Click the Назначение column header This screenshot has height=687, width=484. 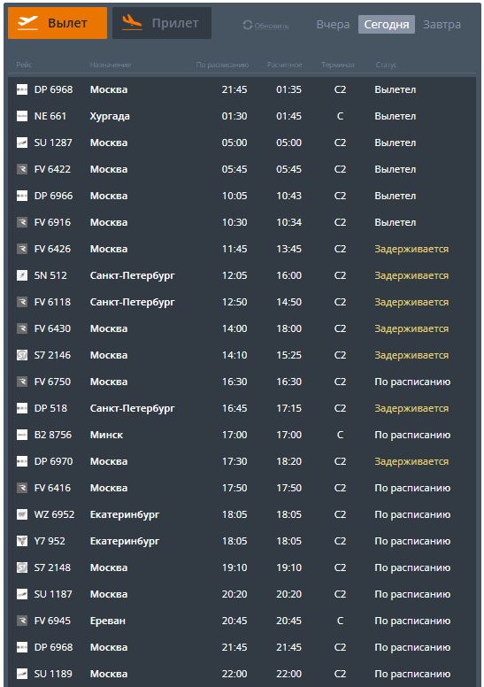111,65
